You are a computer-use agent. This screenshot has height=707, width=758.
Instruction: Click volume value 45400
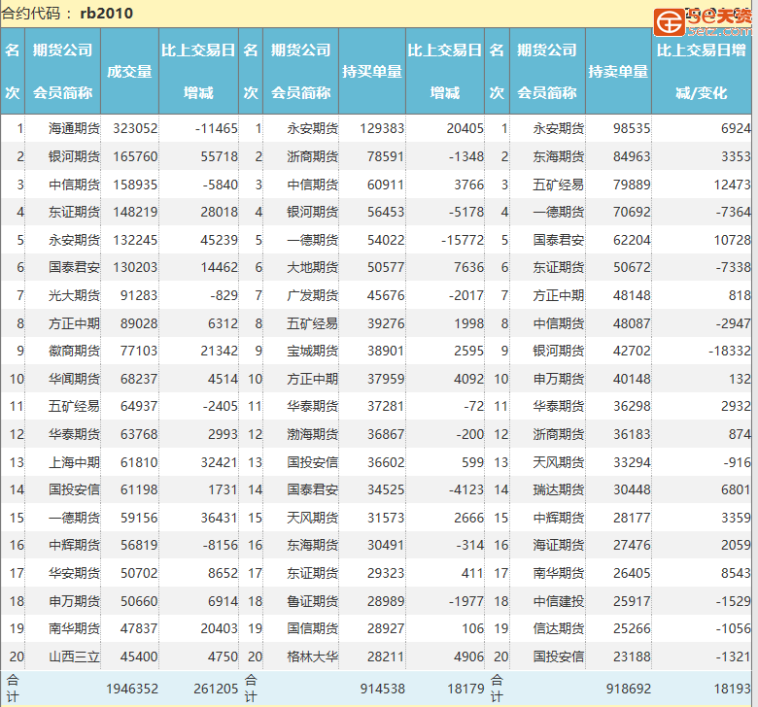[139, 656]
